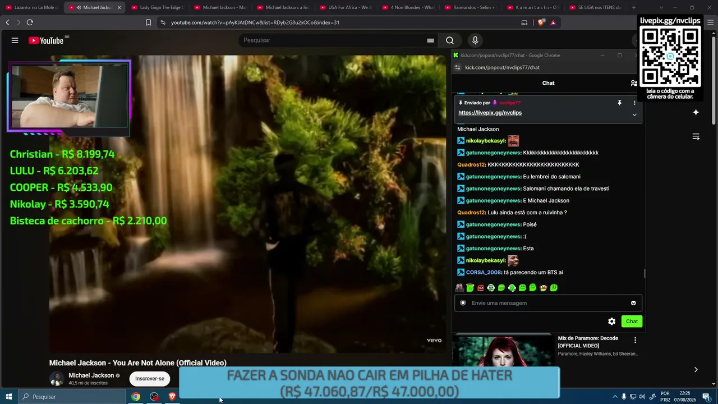Open the YouTube guide hamburger menu
This screenshot has width=718, height=404.
click(x=15, y=40)
